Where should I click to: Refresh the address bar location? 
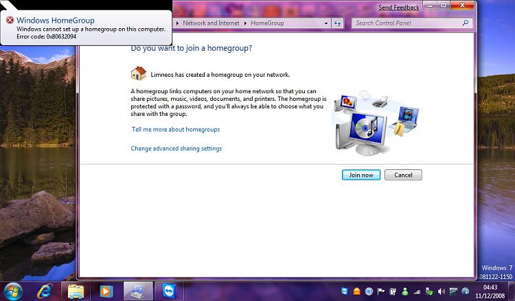pyautogui.click(x=337, y=23)
